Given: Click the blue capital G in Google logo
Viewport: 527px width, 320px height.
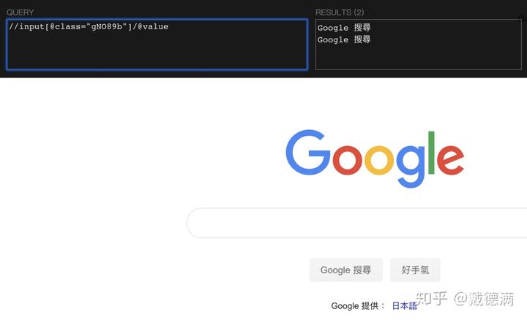Looking at the screenshot, I should (x=308, y=152).
